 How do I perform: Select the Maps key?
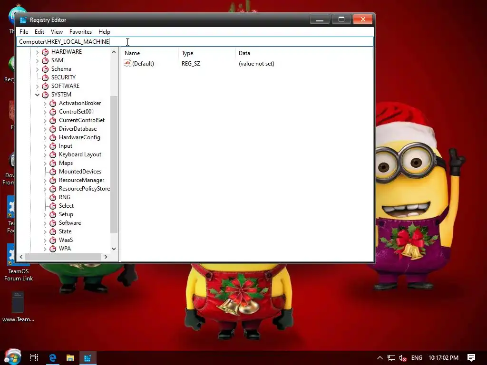tap(66, 163)
